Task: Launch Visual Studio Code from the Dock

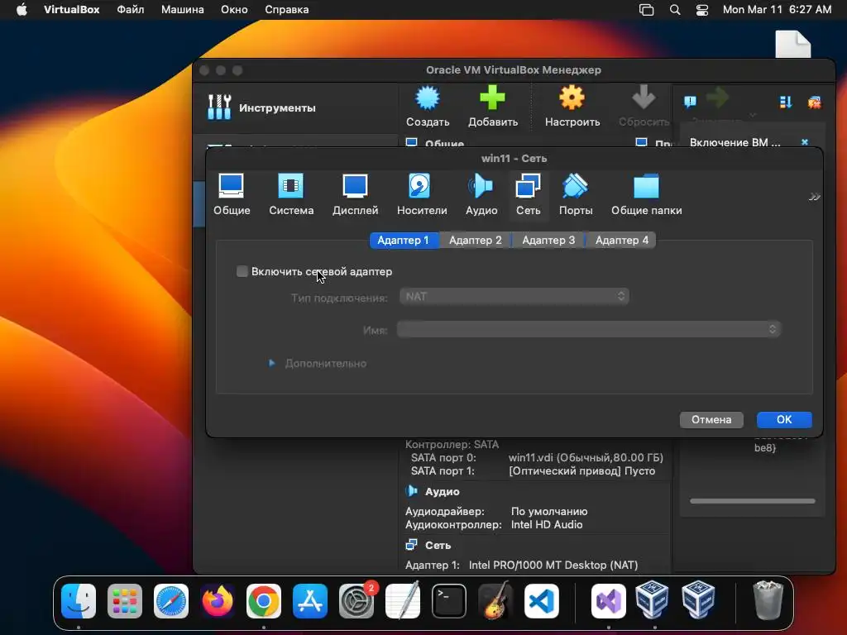Action: click(541, 601)
